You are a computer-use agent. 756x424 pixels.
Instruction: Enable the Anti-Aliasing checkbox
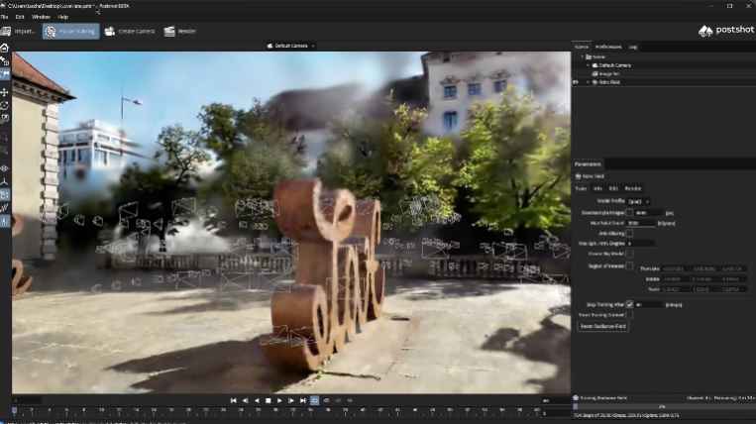coord(629,233)
